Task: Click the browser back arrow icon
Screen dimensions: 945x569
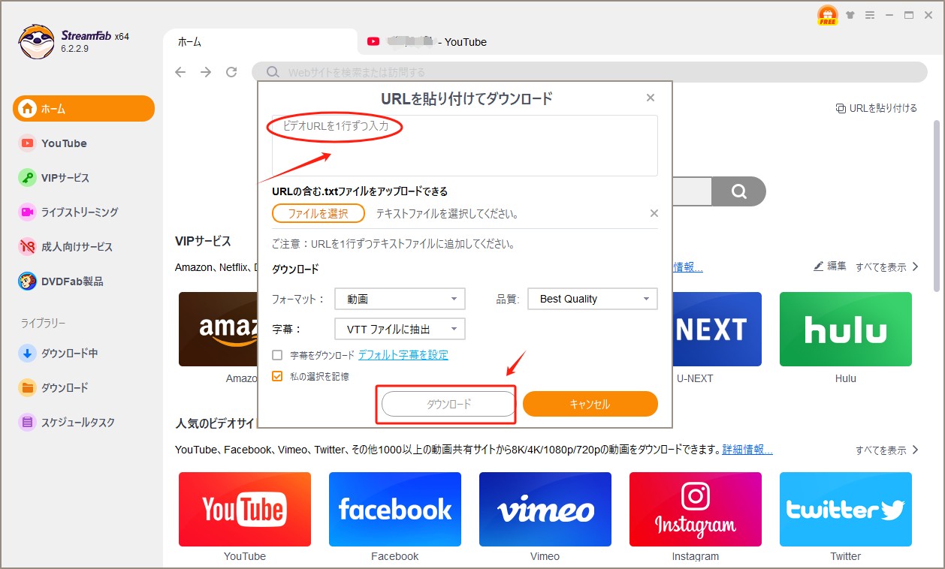Action: [180, 72]
